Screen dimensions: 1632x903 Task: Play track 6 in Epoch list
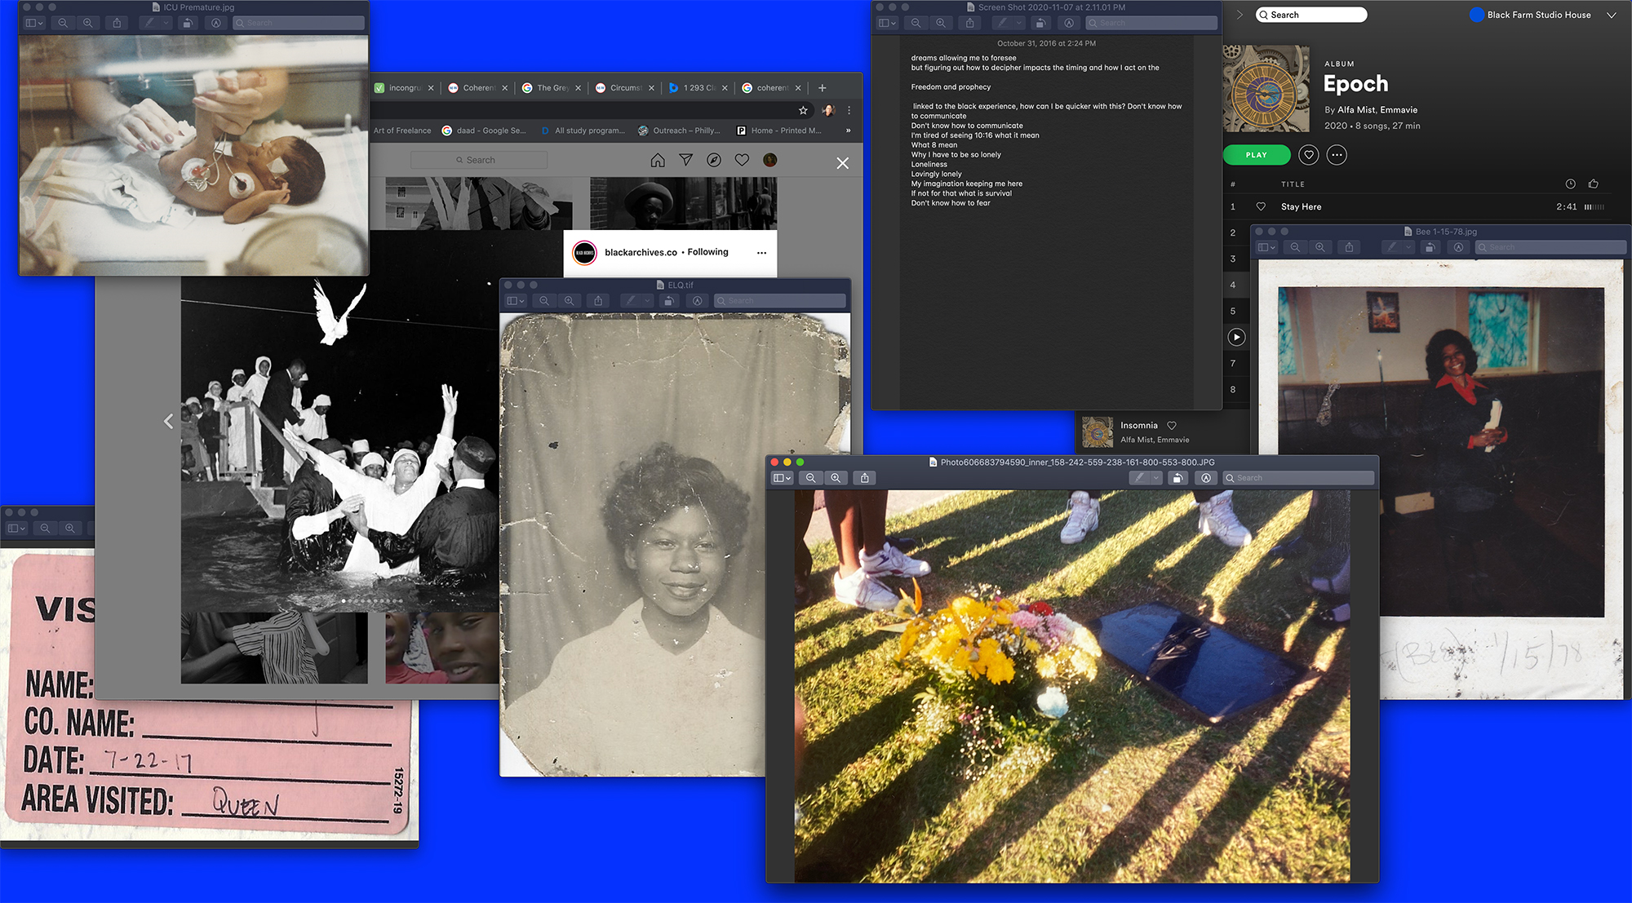1237,337
